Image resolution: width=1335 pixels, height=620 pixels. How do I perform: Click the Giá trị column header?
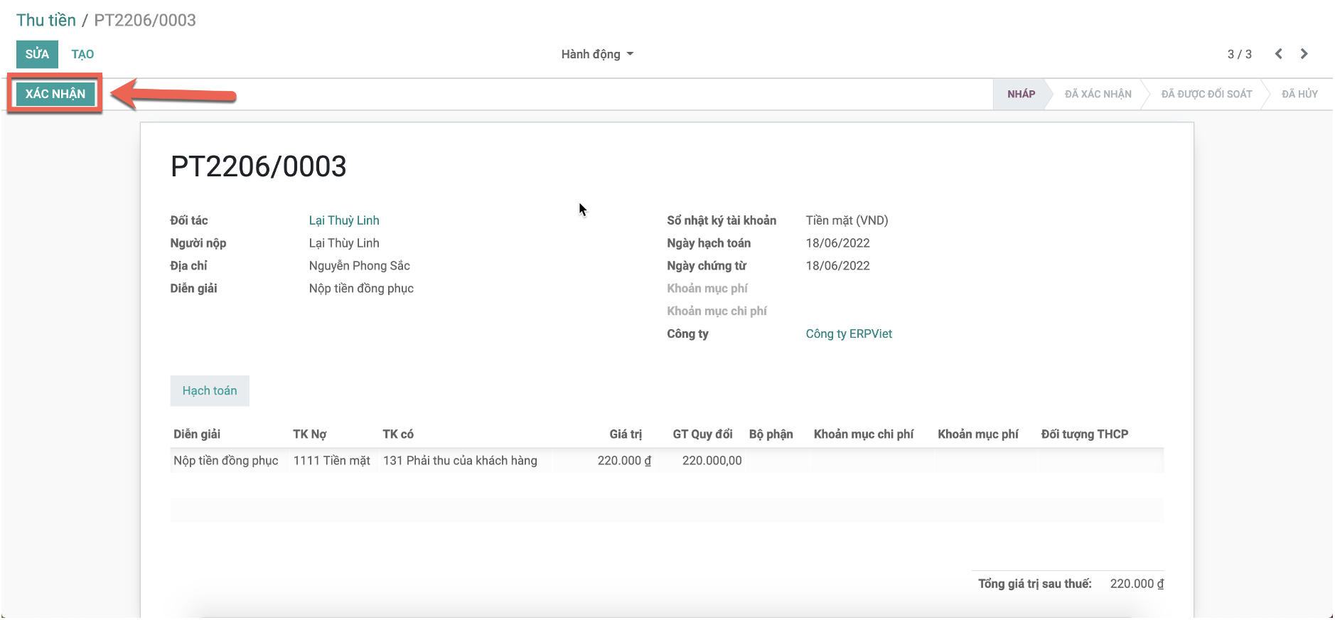626,434
